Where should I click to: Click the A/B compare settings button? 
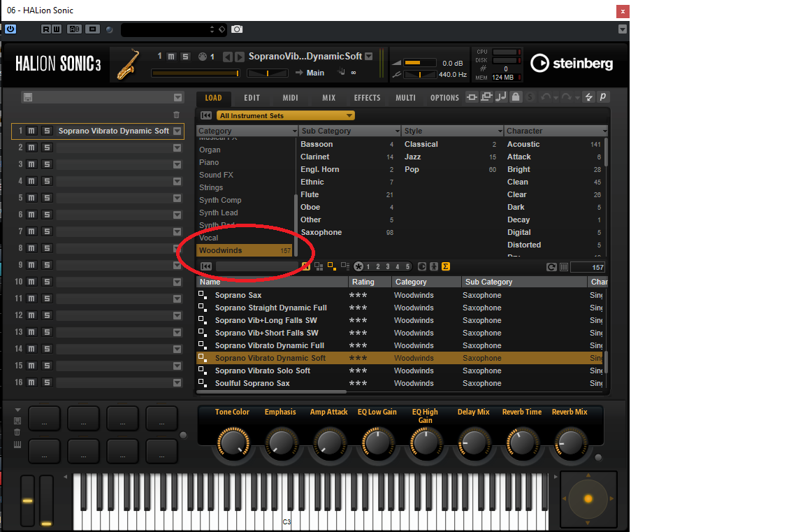coord(75,29)
